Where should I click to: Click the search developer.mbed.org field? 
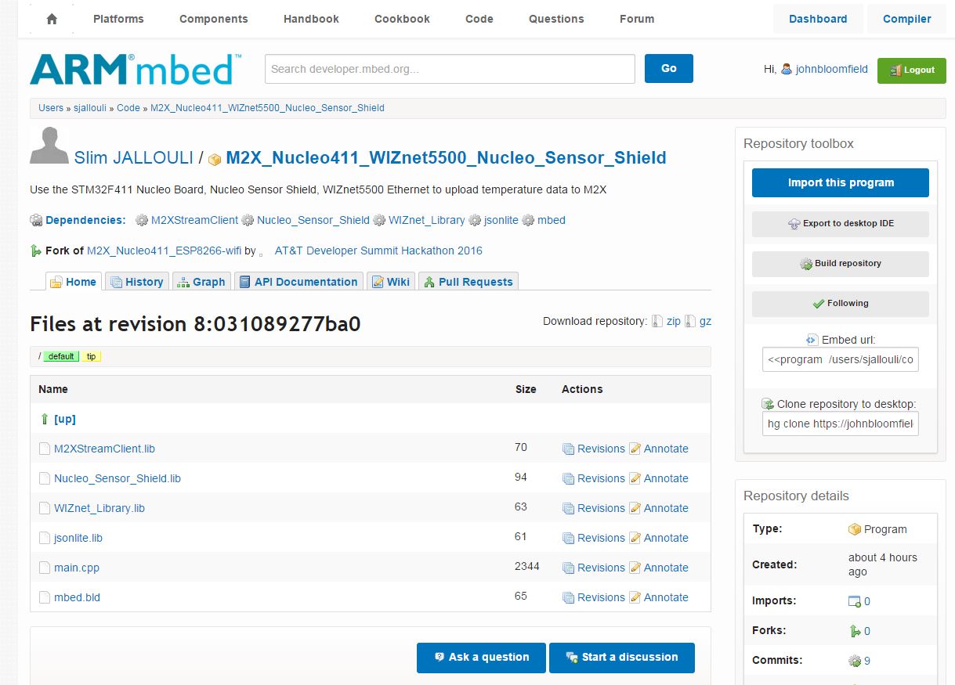[450, 69]
